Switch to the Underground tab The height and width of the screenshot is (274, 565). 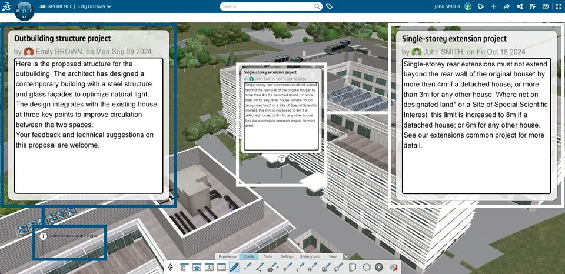(x=310, y=257)
